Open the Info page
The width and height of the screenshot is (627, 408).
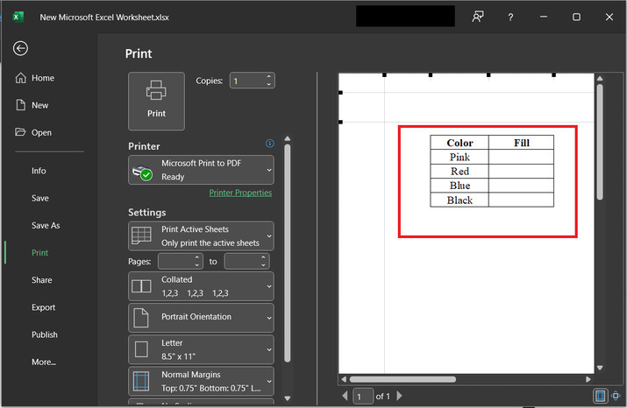39,171
